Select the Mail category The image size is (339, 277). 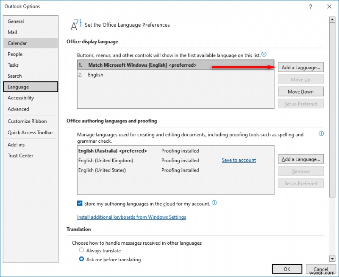[31, 32]
